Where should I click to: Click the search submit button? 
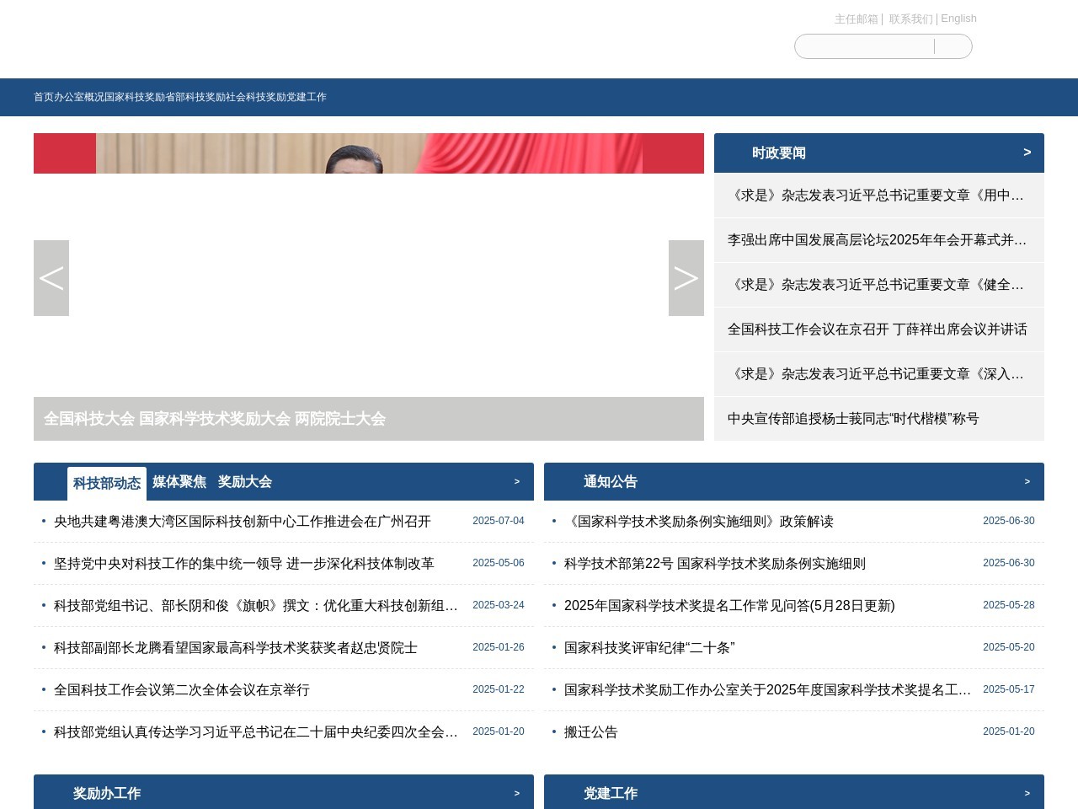953,46
